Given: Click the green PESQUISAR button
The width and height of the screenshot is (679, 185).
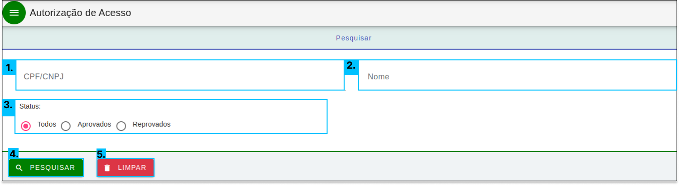Looking at the screenshot, I should pyautogui.click(x=46, y=167).
